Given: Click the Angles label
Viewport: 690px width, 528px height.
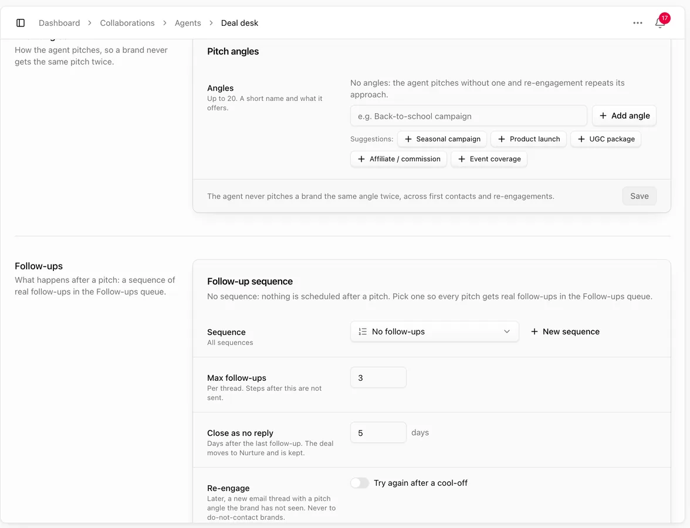Looking at the screenshot, I should click(221, 88).
